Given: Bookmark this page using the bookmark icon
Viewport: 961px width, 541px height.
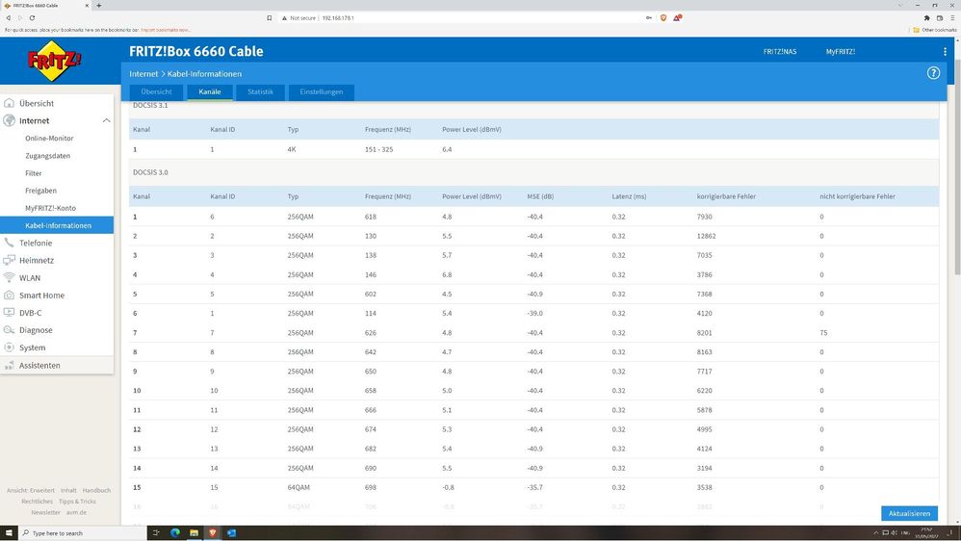Looking at the screenshot, I should click(x=269, y=17).
